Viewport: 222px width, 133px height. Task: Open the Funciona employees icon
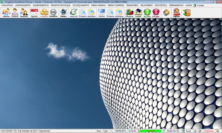24,13
